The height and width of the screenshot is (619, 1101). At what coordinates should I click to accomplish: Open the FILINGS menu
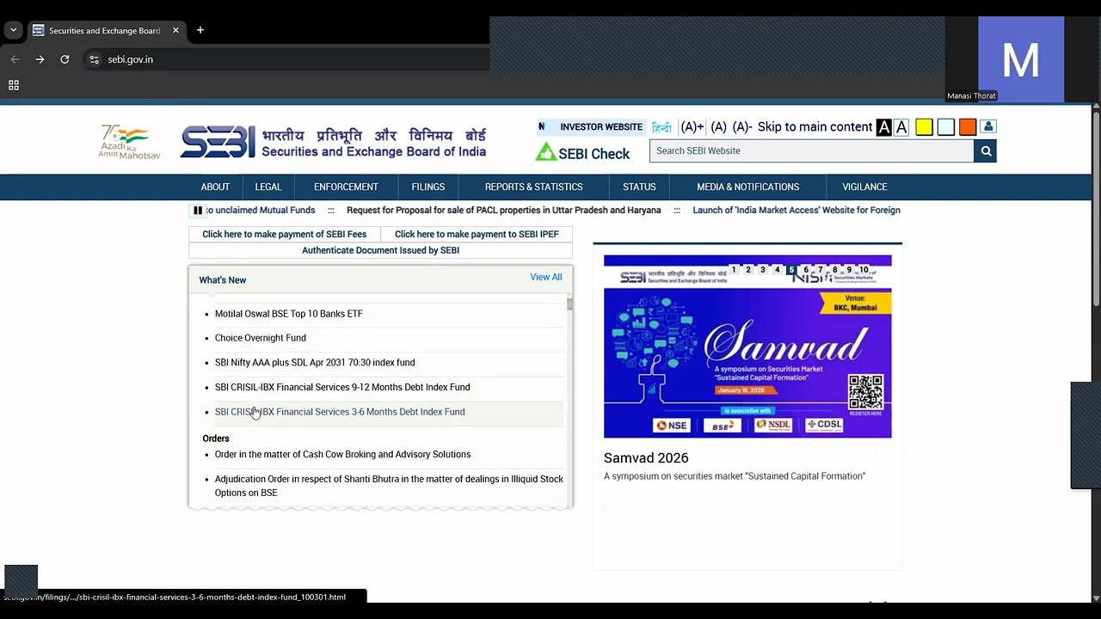coord(428,187)
